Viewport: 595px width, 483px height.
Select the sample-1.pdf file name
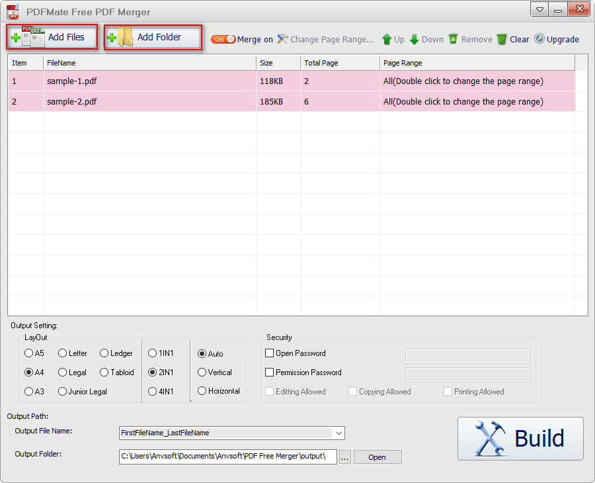(x=71, y=81)
